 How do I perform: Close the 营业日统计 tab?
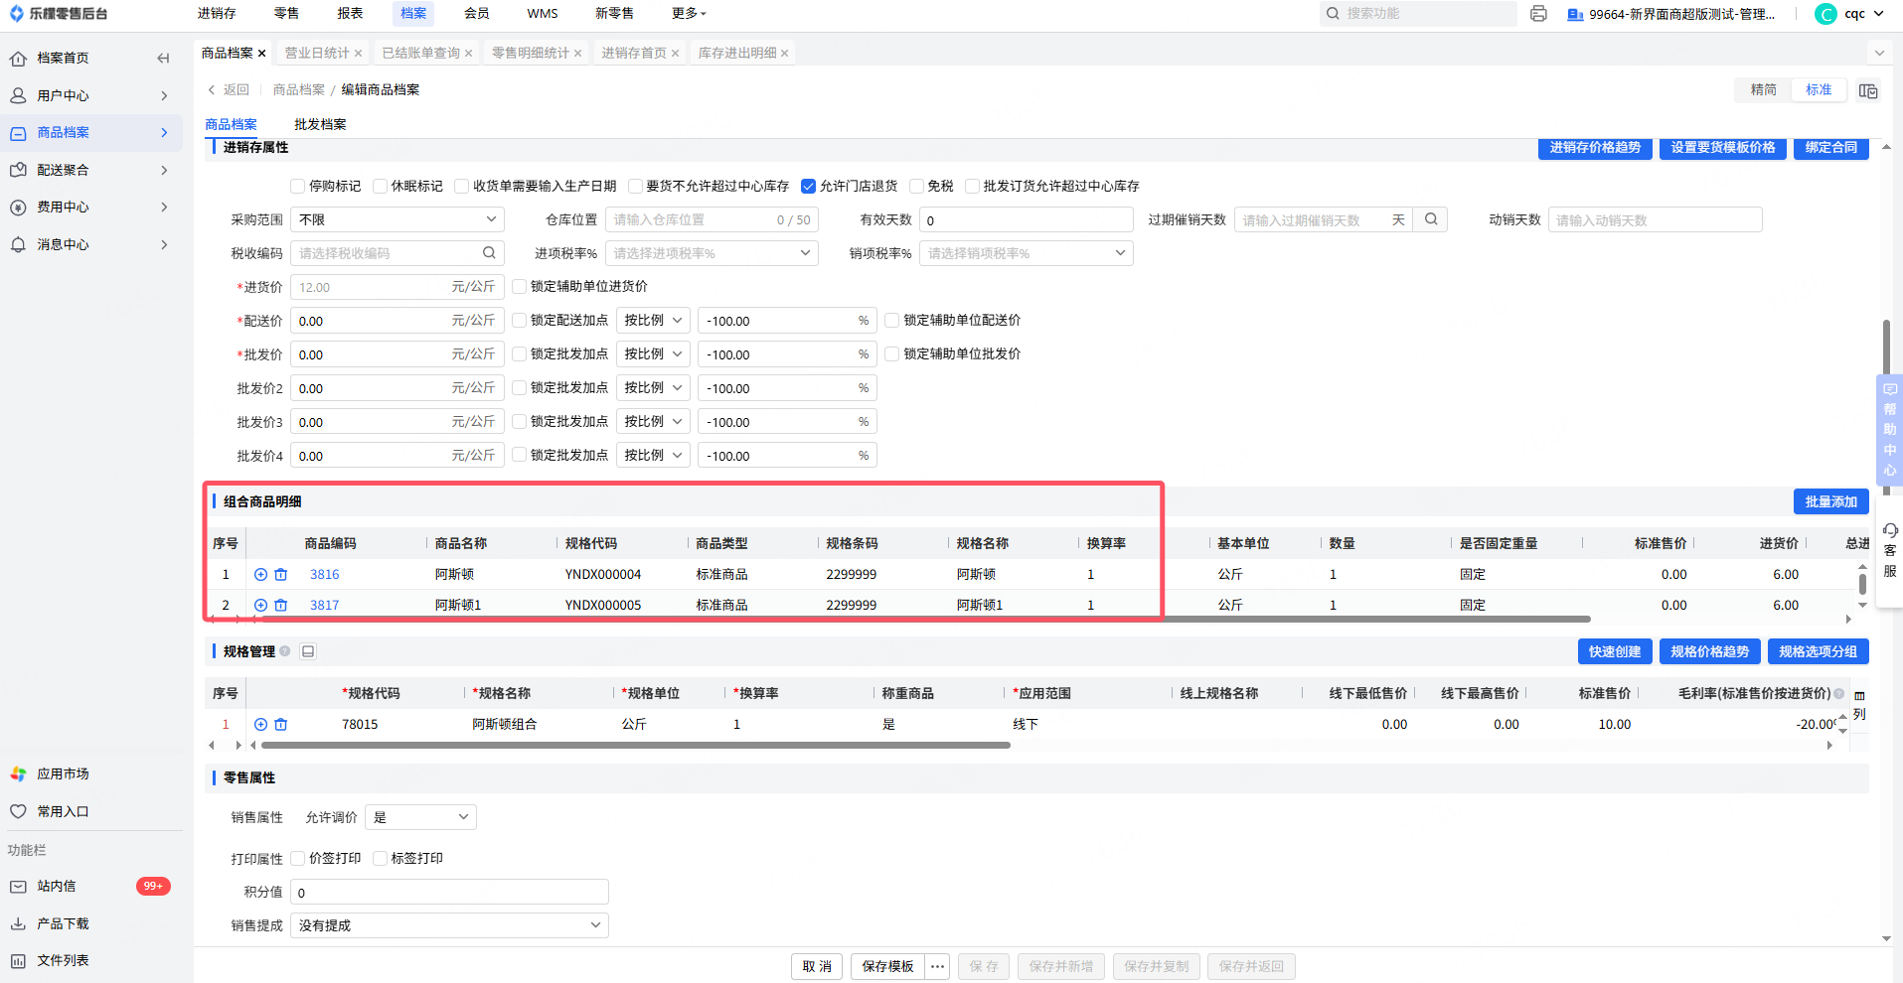[359, 54]
